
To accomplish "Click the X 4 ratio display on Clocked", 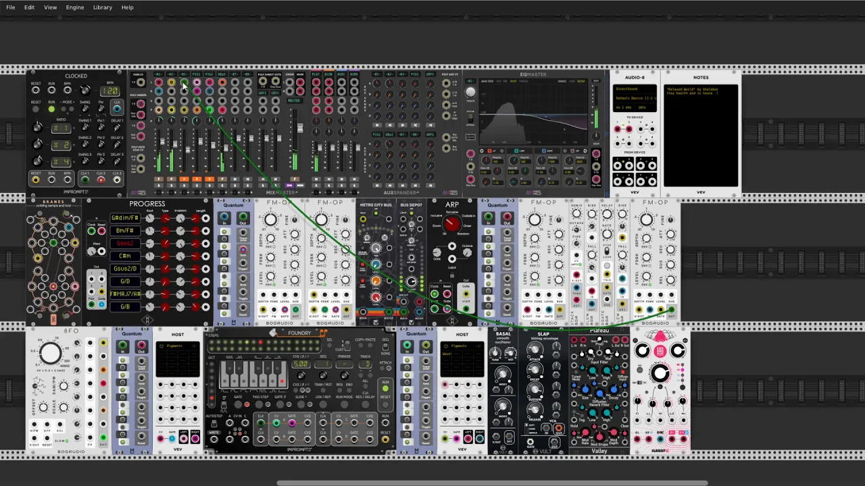I will [61, 162].
